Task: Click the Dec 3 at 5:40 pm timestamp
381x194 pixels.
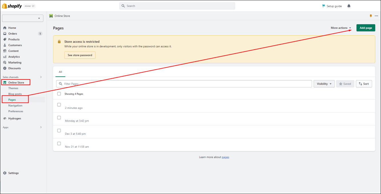Action: coord(75,134)
